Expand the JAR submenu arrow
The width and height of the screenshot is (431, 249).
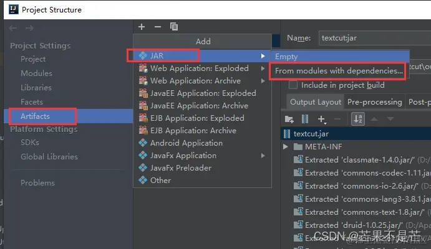coord(263,56)
